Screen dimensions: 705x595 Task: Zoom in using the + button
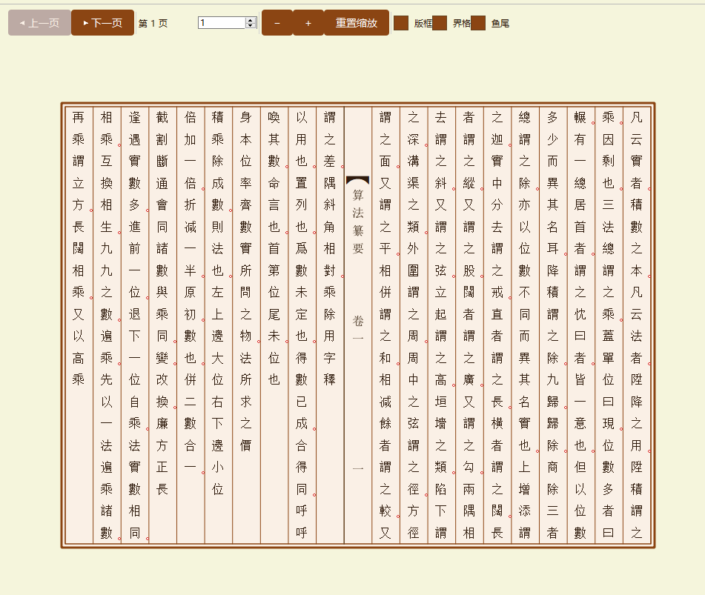point(308,22)
